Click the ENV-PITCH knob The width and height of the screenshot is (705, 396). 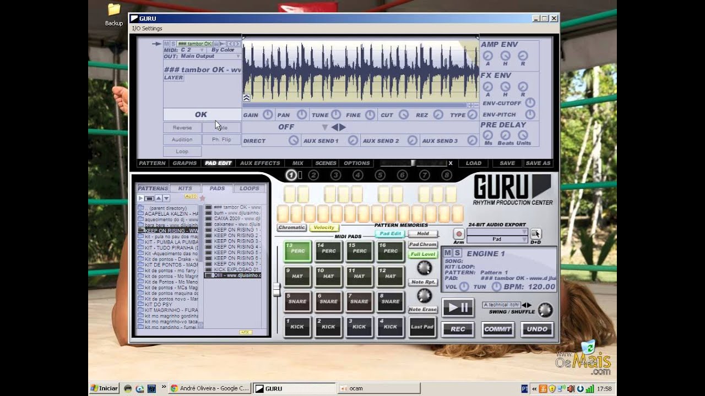click(x=530, y=114)
